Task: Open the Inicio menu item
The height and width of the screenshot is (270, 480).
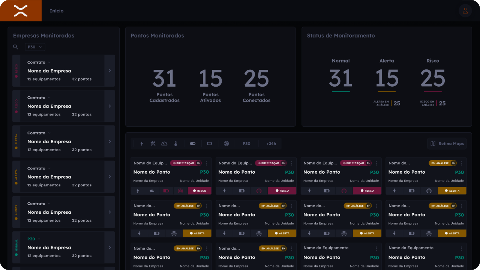Action: click(57, 11)
